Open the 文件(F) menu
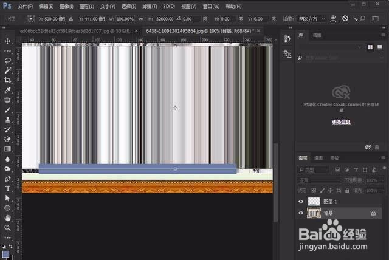Viewport: 389px width, 260px height. (x=26, y=7)
